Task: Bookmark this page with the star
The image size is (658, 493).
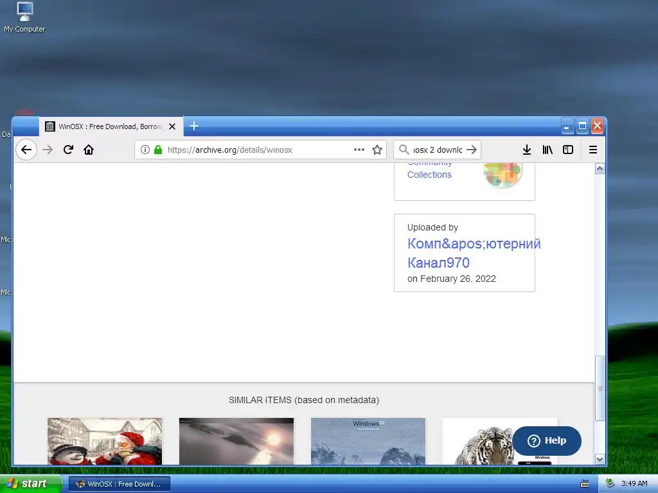Action: click(x=377, y=150)
